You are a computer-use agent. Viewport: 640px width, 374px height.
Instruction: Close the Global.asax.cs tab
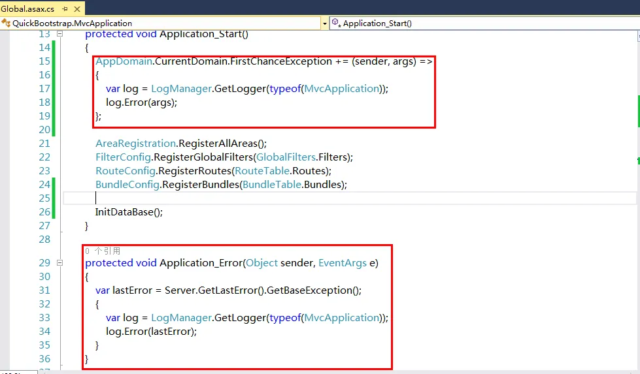pyautogui.click(x=76, y=8)
